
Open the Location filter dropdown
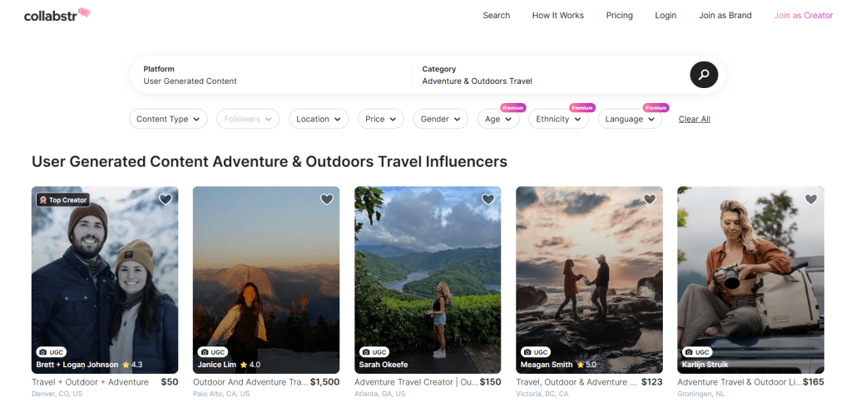pos(319,119)
